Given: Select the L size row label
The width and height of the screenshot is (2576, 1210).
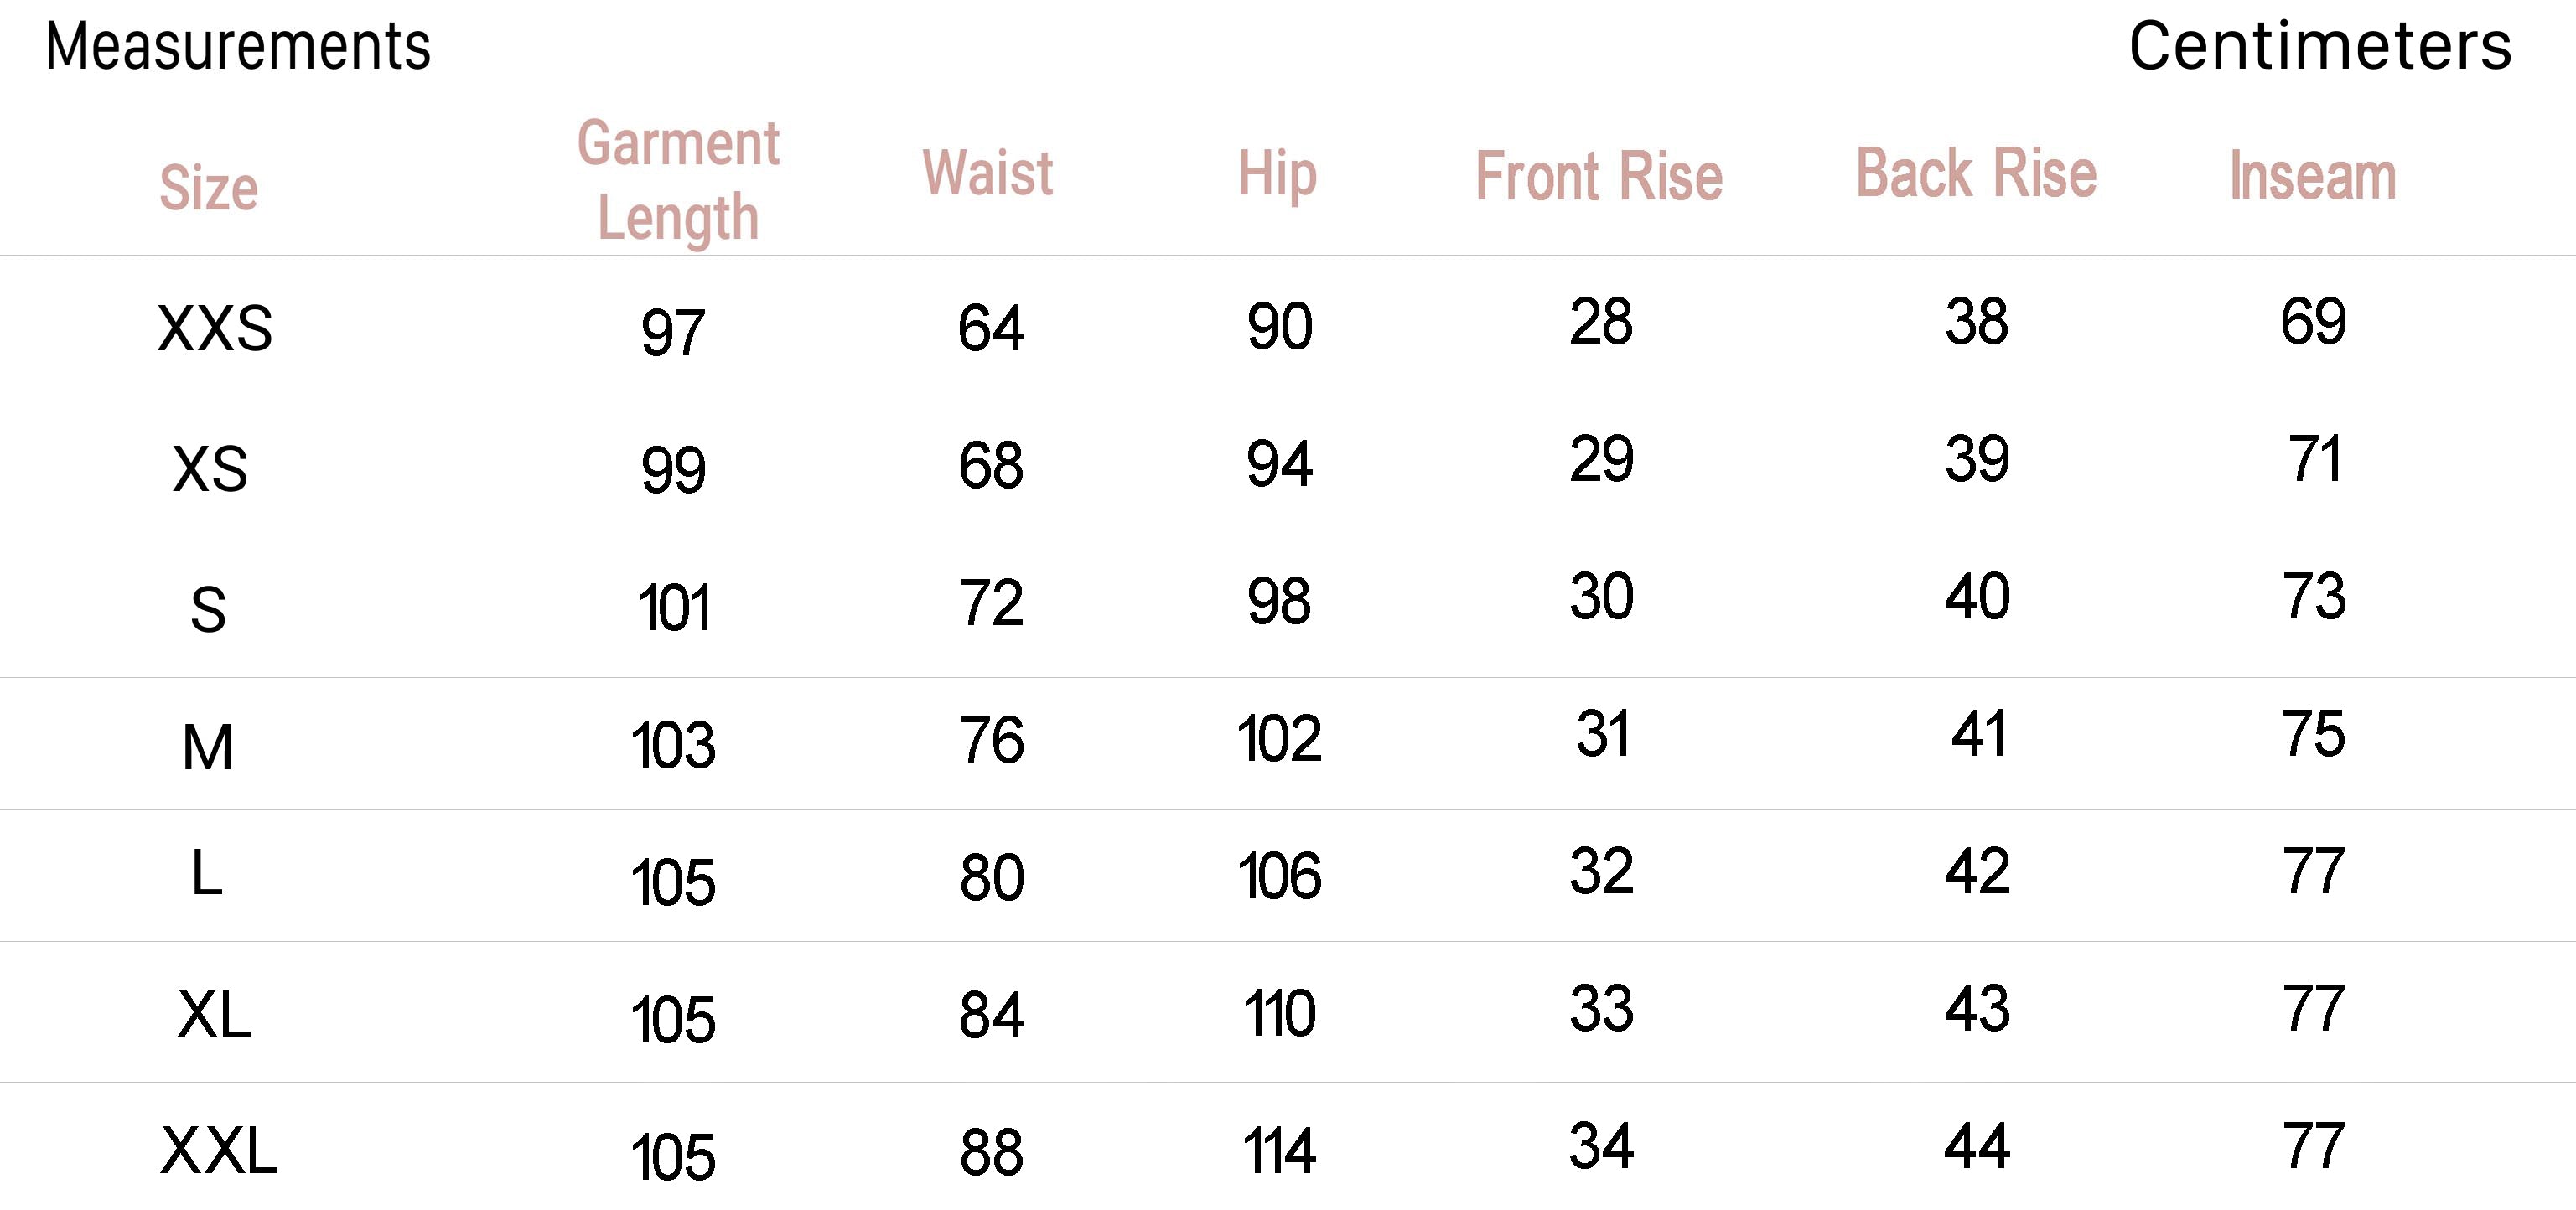Looking at the screenshot, I should [x=206, y=872].
